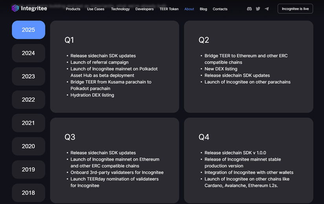
Task: Go to TEER Token page
Action: [169, 9]
